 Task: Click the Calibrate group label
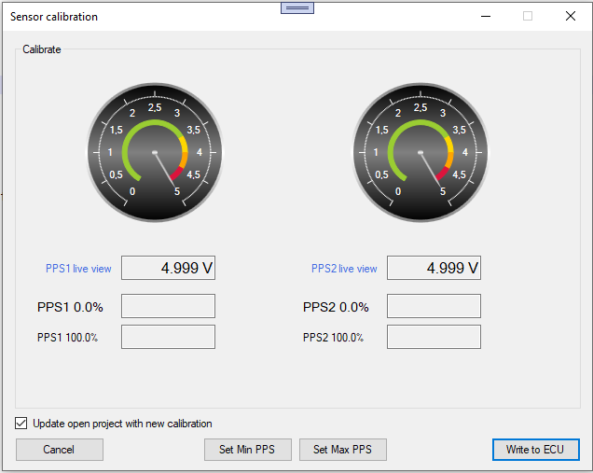(x=42, y=49)
